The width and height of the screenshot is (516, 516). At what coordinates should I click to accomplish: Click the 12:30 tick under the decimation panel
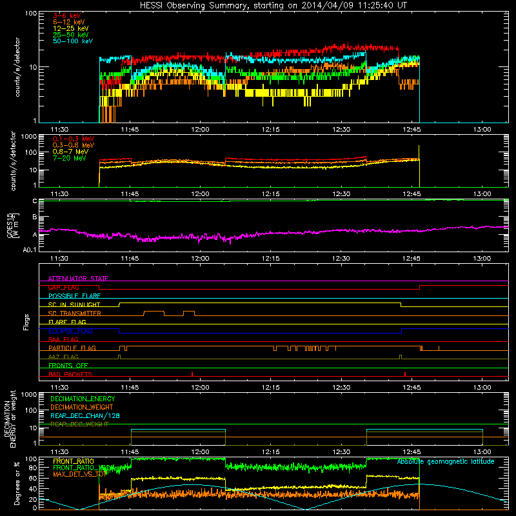[341, 452]
